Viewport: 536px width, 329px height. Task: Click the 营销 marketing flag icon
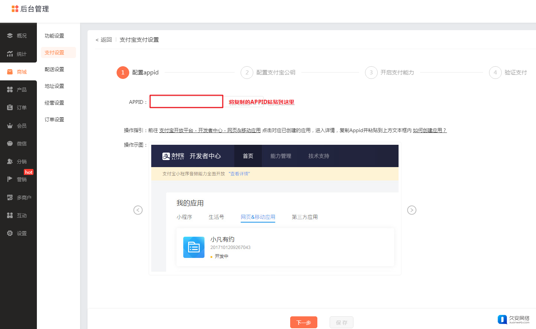10,179
